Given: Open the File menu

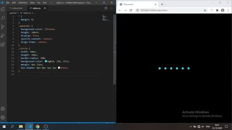Looking at the screenshot, I should tap(8, 3).
